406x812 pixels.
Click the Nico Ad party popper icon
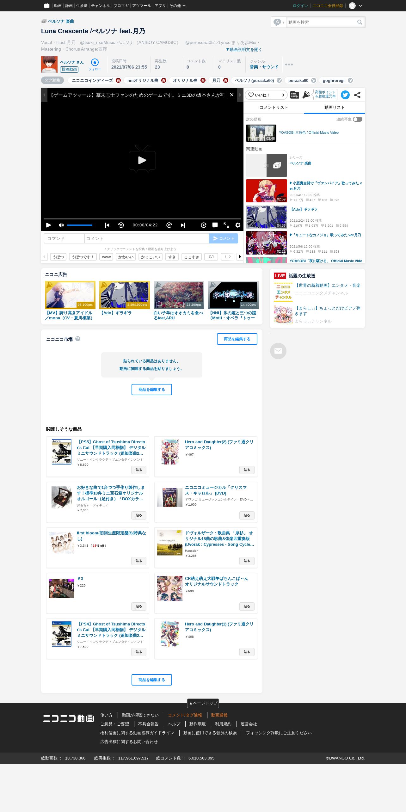click(x=306, y=95)
